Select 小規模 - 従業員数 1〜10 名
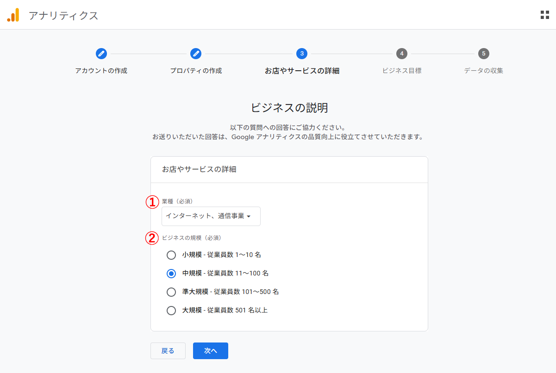The height and width of the screenshot is (373, 556). point(171,255)
